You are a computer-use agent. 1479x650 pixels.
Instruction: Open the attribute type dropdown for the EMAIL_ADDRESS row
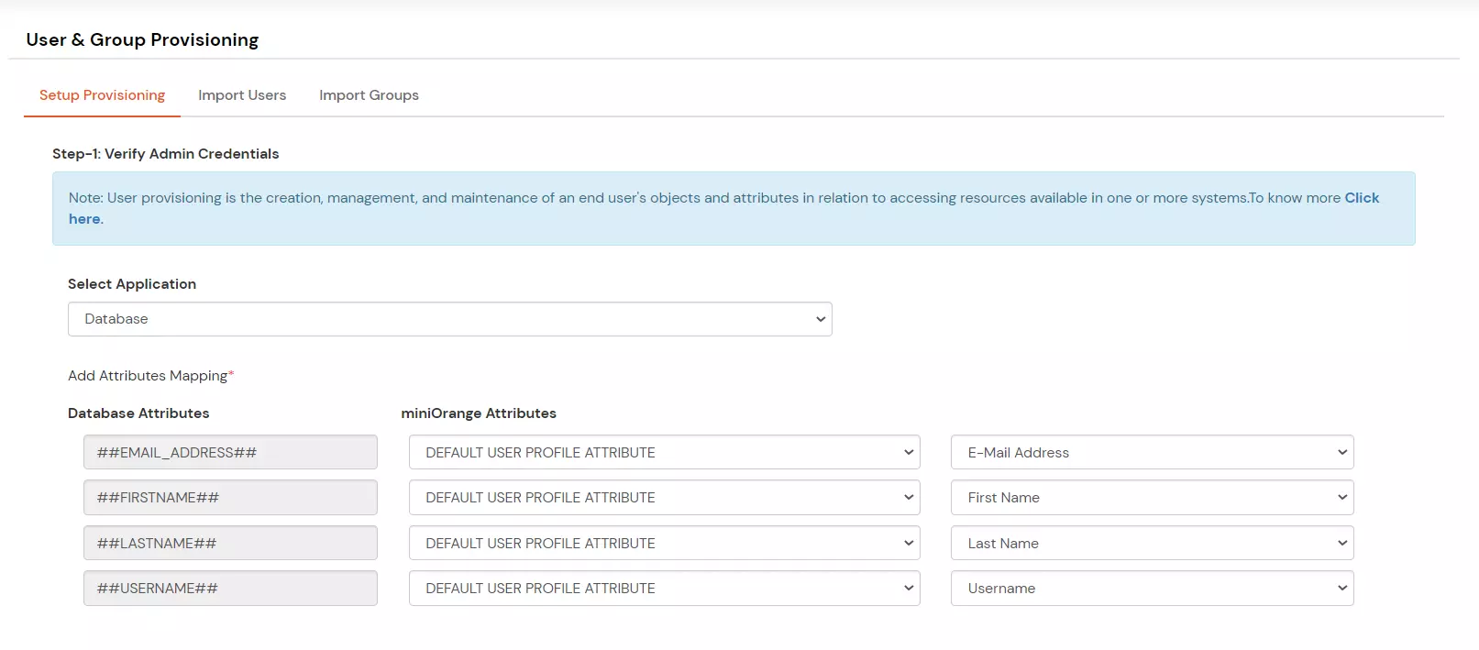coord(664,452)
